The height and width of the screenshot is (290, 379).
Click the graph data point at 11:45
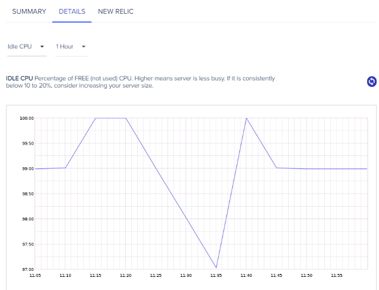276,168
